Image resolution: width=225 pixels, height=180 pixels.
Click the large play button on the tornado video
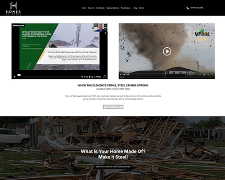[167, 51]
